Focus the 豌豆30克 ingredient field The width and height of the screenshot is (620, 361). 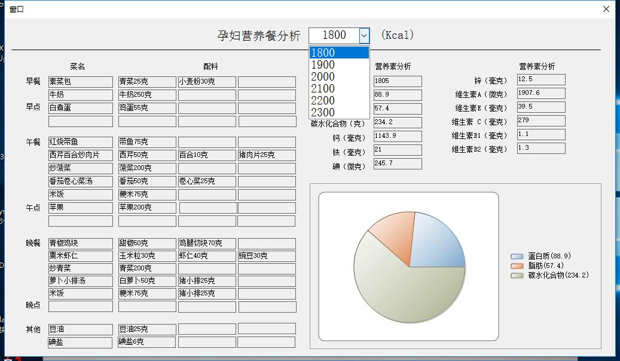267,256
